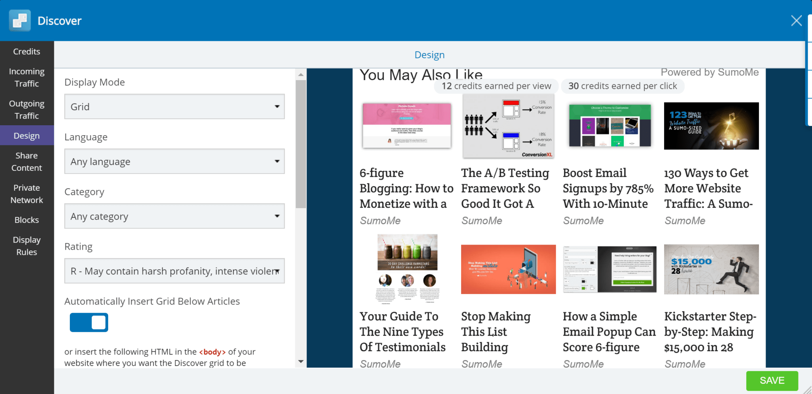The height and width of the screenshot is (394, 812).
Task: Click the Discover app logo icon
Action: coord(20,21)
